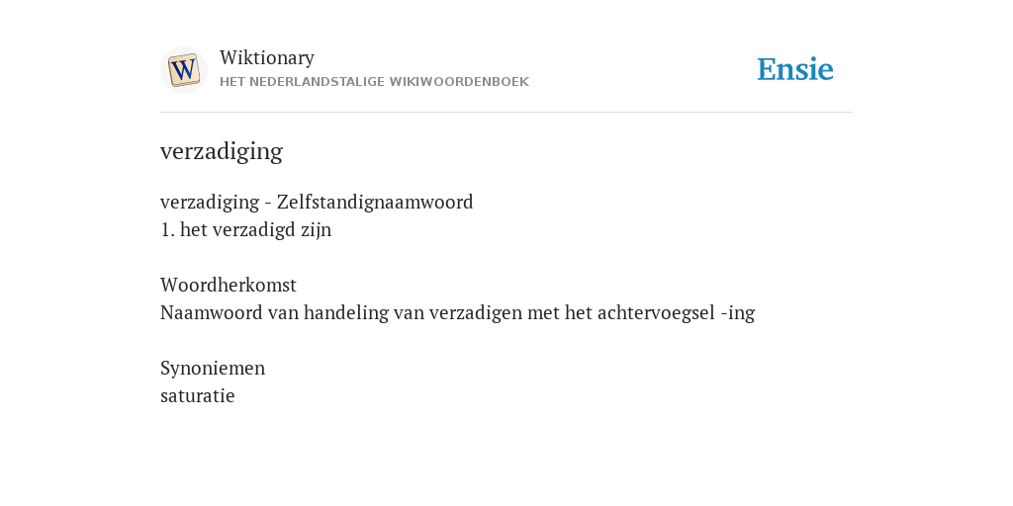This screenshot has width=1013, height=506.
Task: Open the synonym saturatie
Action: click(197, 395)
